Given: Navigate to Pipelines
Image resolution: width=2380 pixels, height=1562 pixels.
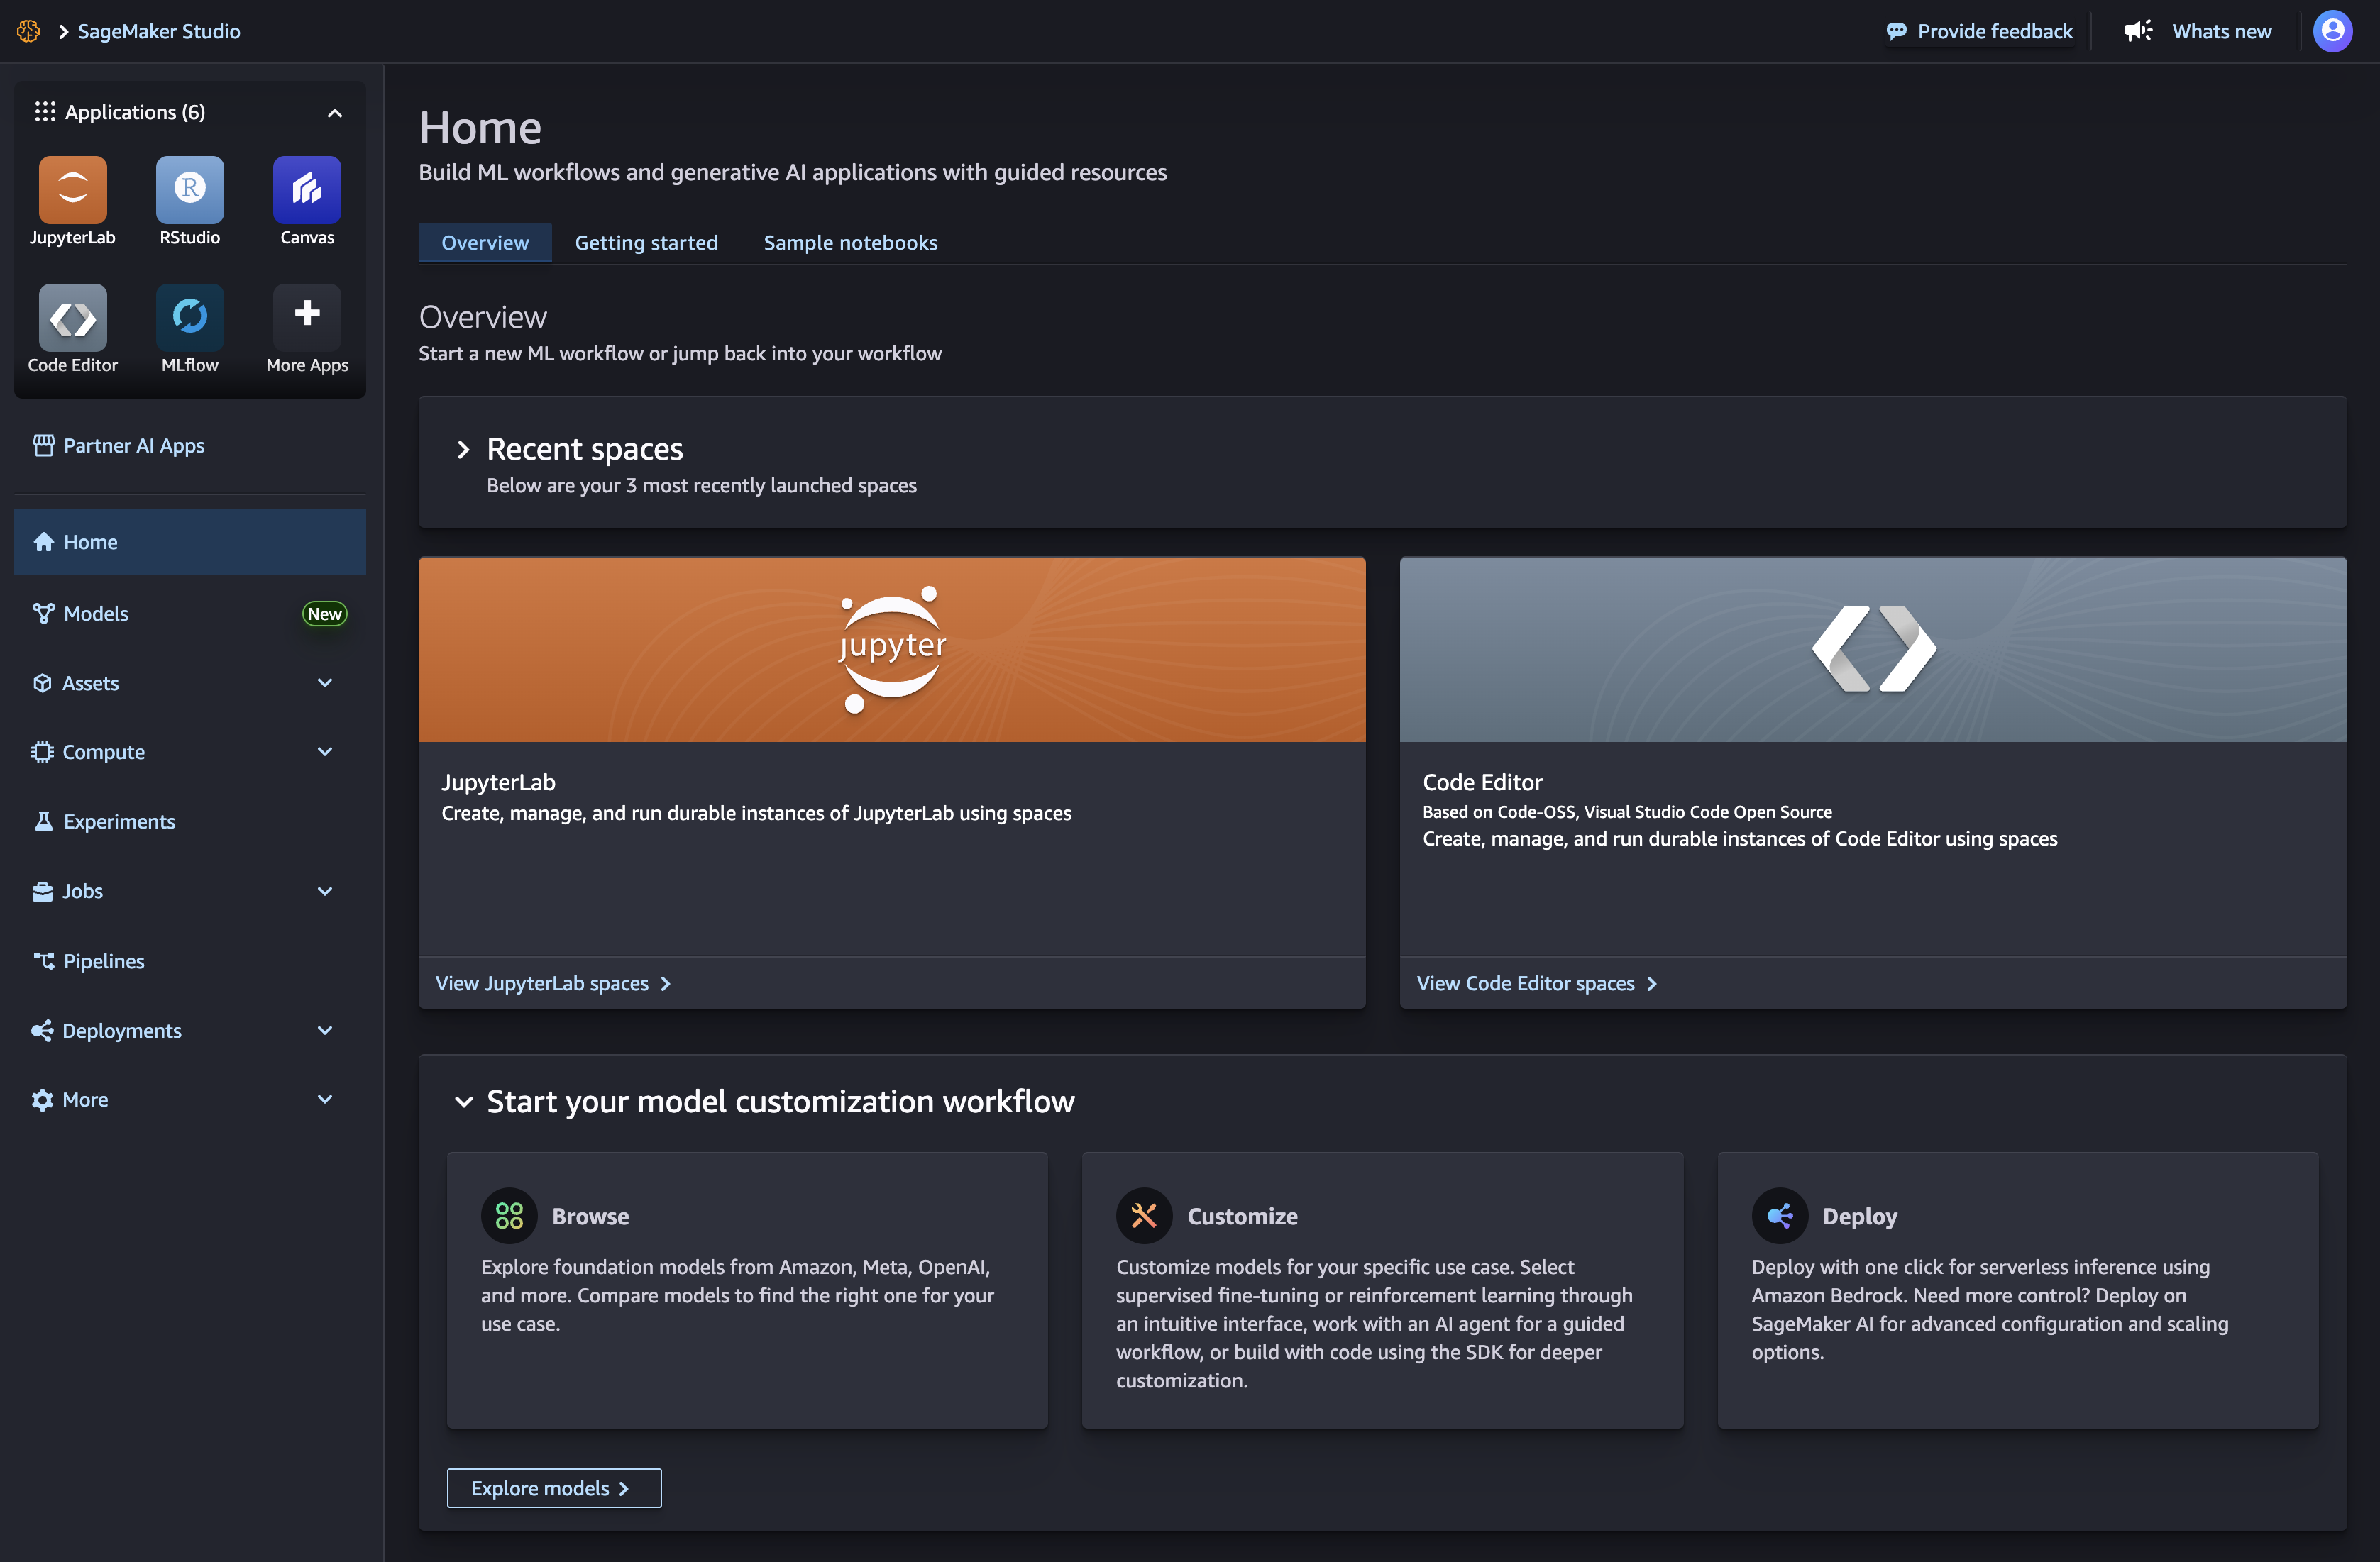Looking at the screenshot, I should tap(103, 960).
